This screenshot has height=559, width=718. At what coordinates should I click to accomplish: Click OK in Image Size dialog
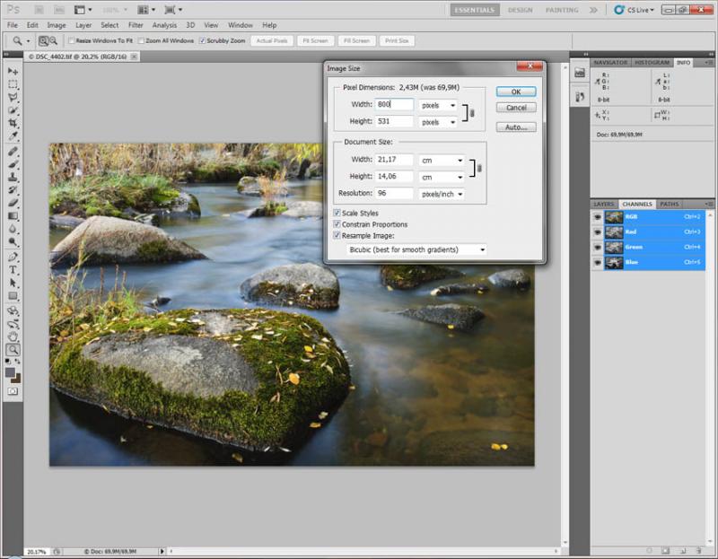516,92
